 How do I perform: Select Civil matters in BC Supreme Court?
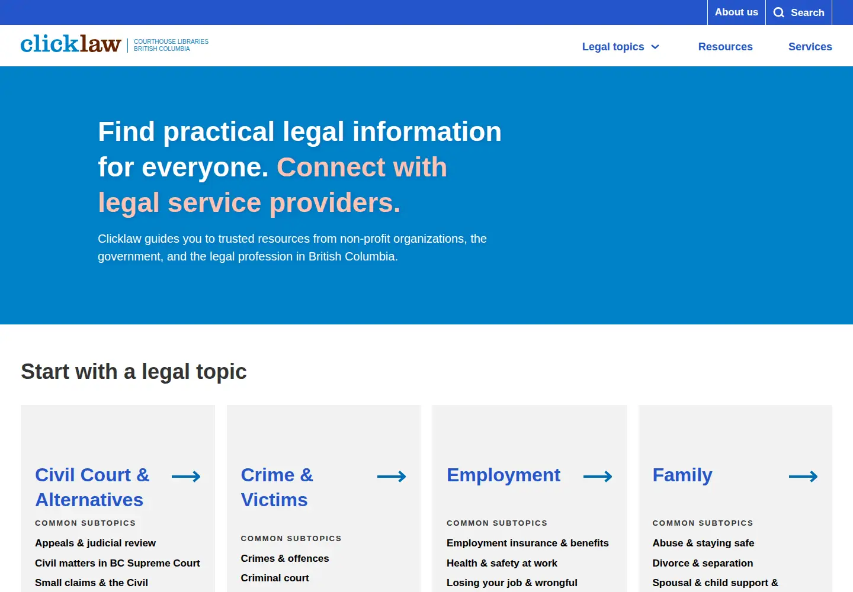pyautogui.click(x=117, y=563)
